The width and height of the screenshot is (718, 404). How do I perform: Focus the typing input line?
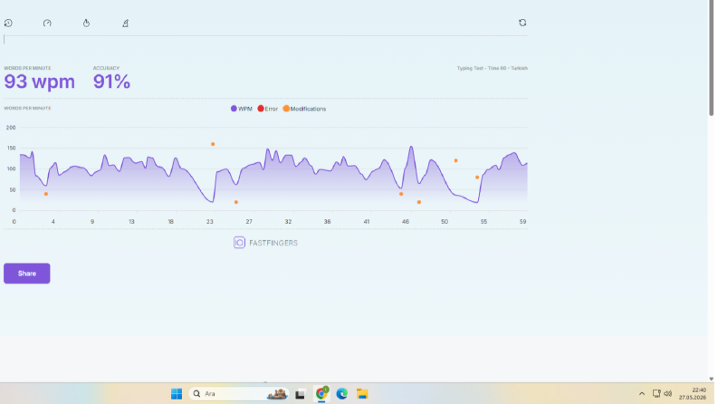click(265, 40)
